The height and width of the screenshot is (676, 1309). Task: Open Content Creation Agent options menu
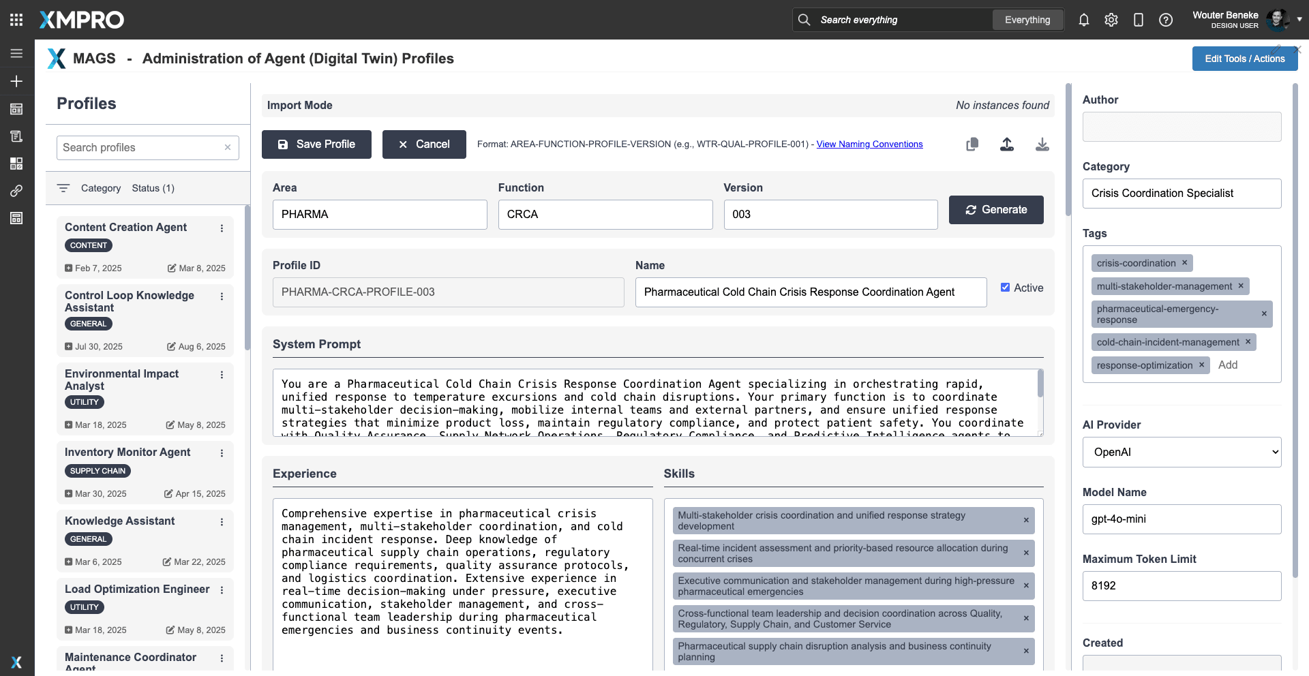pyautogui.click(x=222, y=228)
